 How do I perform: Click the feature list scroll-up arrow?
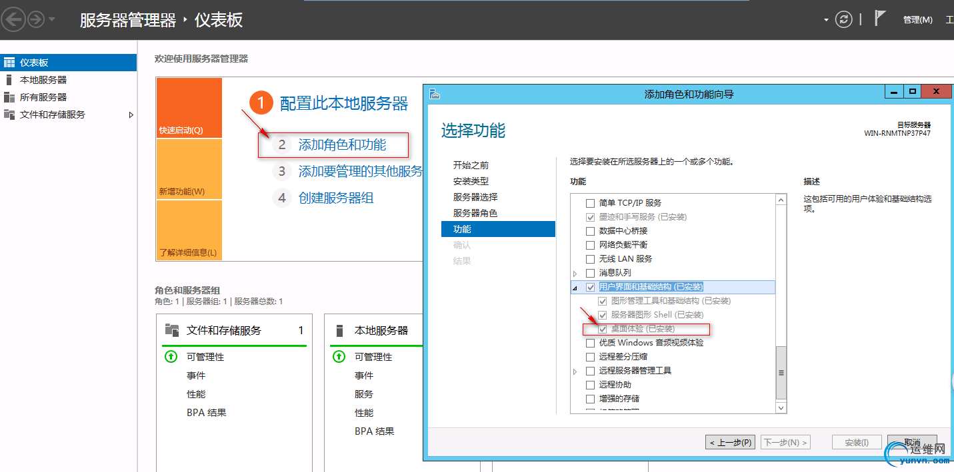point(781,200)
